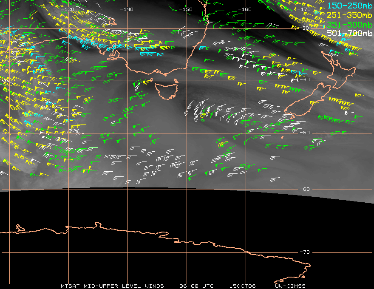Click the MTSAT MID-UPPER LEVEL WINDS title

(x=112, y=286)
